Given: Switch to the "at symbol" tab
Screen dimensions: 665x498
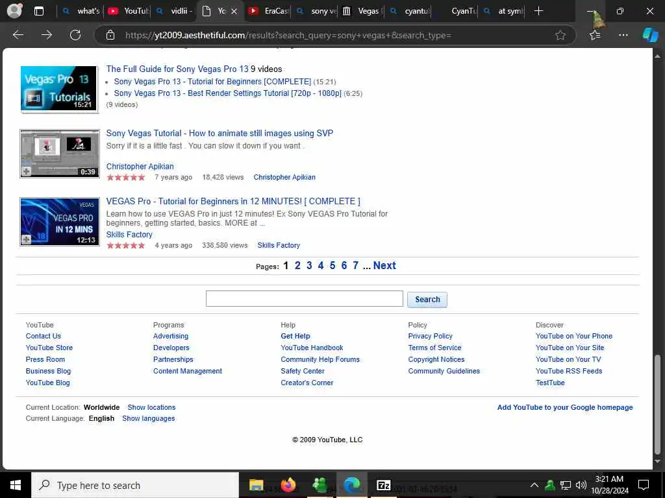Looking at the screenshot, I should pyautogui.click(x=504, y=11).
